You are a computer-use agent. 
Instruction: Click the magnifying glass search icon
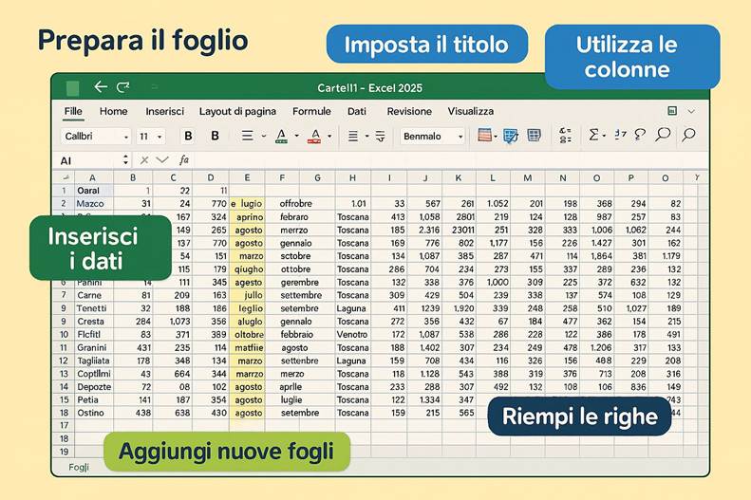(x=688, y=135)
